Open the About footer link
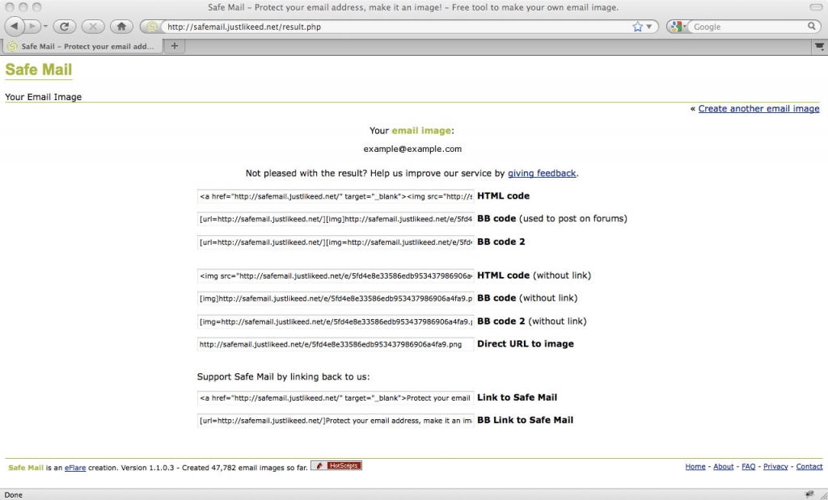 coord(723,467)
